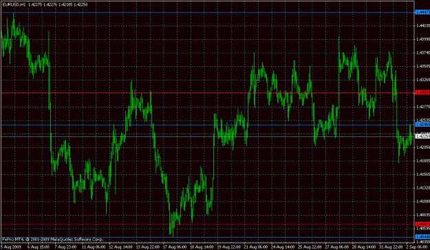Select the middle blue price label 1.424
The width and height of the screenshot is (430, 250).
pyautogui.click(x=422, y=125)
